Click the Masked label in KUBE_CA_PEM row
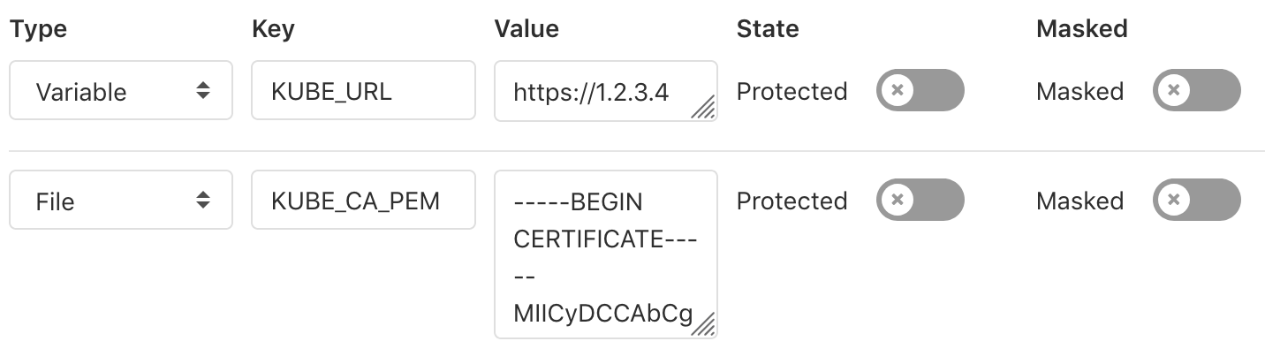 coord(1079,201)
